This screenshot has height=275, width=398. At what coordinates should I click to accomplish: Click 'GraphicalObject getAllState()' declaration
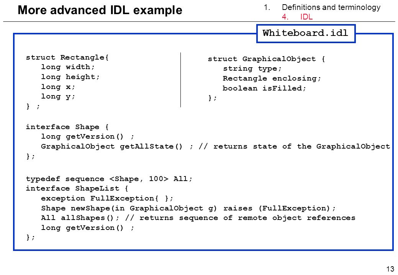pyautogui.click(x=112, y=147)
